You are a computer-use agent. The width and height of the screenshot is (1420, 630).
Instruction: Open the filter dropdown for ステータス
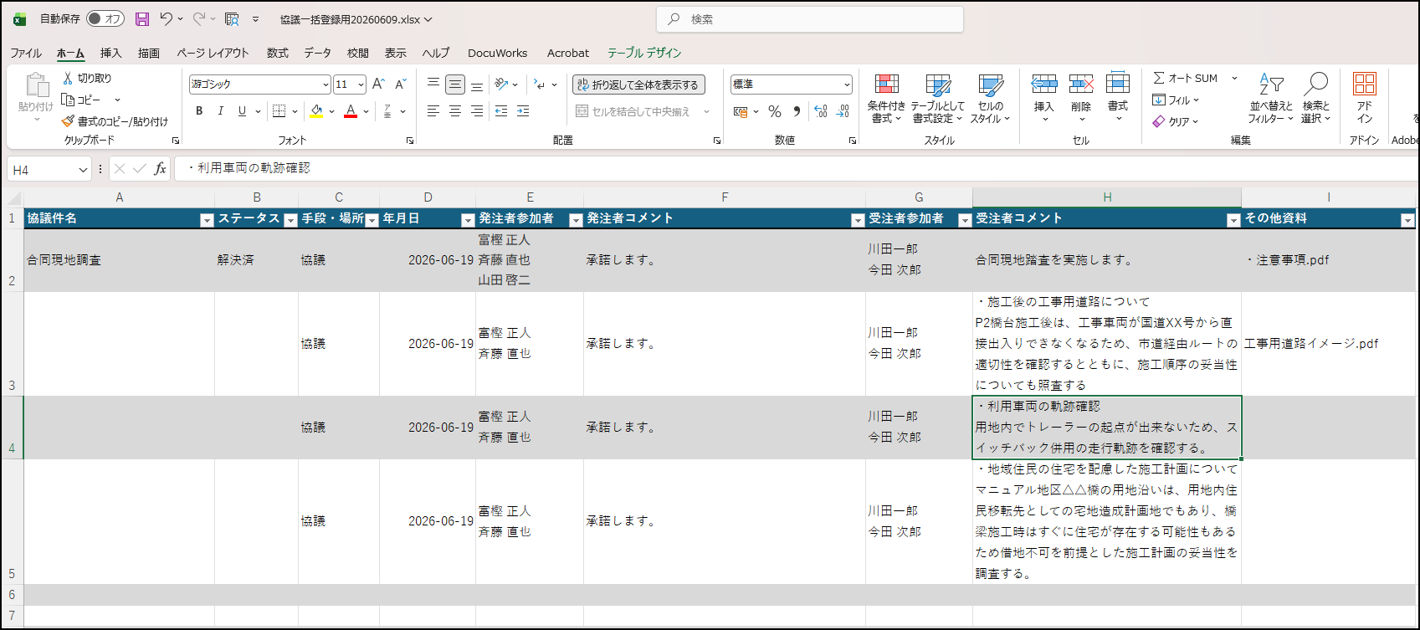tap(290, 220)
